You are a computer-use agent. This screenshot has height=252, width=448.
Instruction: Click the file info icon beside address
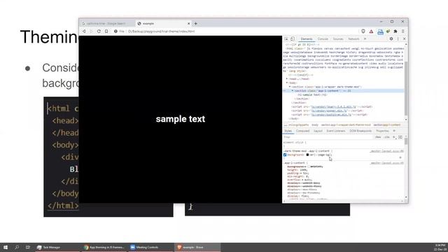(x=115, y=31)
